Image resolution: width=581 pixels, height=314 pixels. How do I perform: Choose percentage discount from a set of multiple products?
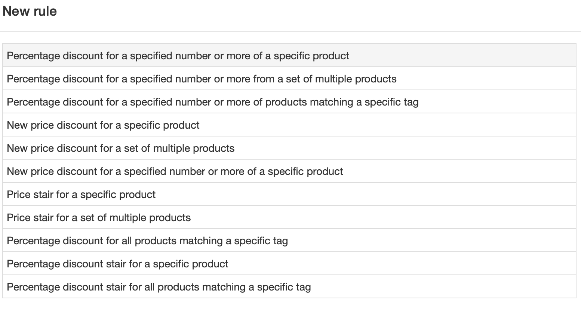click(x=202, y=79)
